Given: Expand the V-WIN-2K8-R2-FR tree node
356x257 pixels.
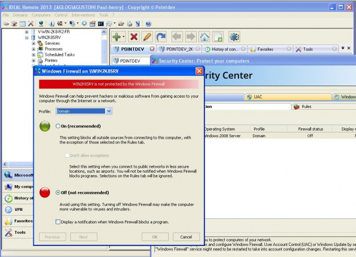Looking at the screenshot, I should pos(27,32).
